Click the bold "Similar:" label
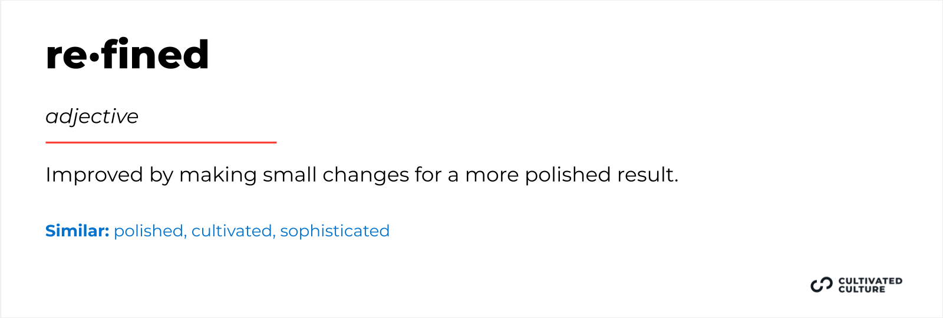The width and height of the screenshot is (943, 318). (77, 231)
